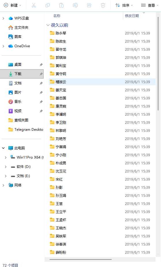Toggle the pin next to 文档
The width and height of the screenshot is (161, 267).
[41, 83]
